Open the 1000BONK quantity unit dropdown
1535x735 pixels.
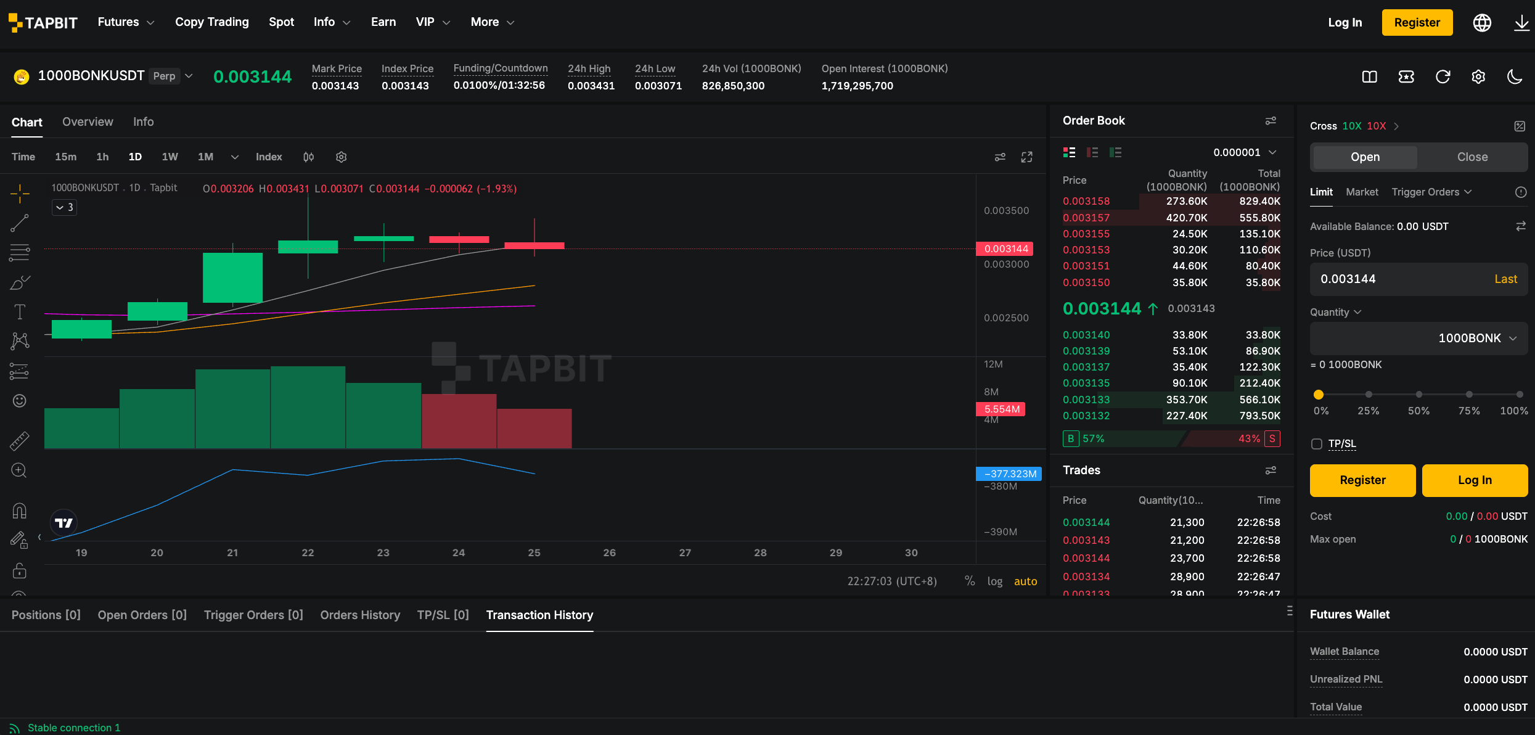tap(1477, 339)
